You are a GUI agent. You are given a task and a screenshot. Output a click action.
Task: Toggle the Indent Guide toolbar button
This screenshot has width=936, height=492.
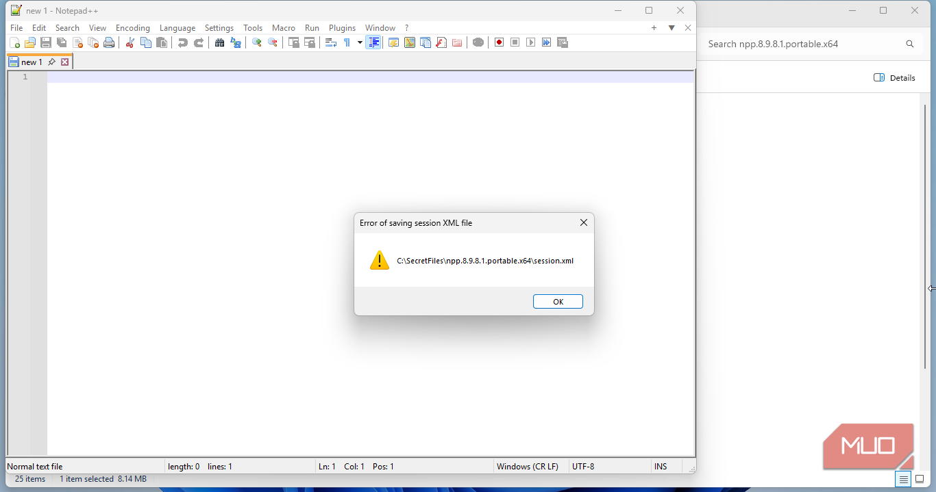(373, 42)
